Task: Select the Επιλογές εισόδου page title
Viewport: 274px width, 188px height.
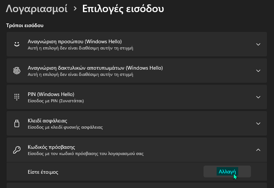Action: pos(123,9)
